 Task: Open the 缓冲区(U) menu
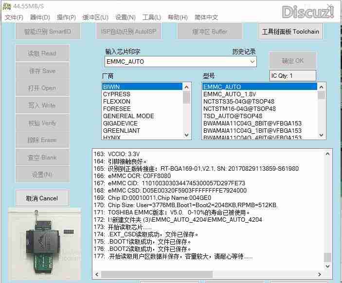[x=95, y=18]
